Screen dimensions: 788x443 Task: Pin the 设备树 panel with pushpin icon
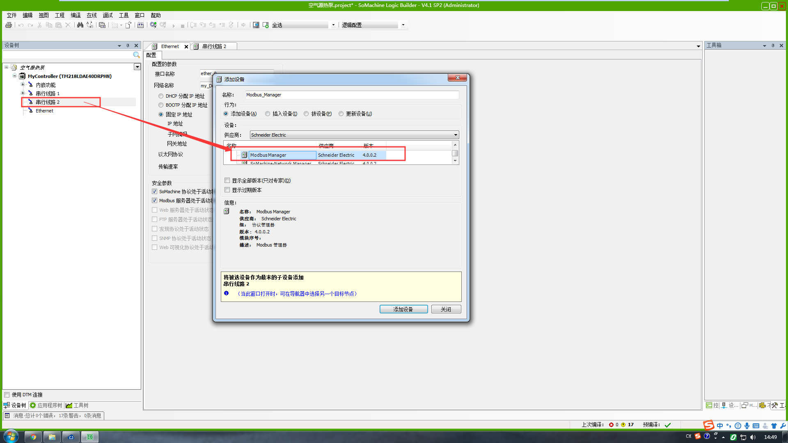[x=128, y=46]
